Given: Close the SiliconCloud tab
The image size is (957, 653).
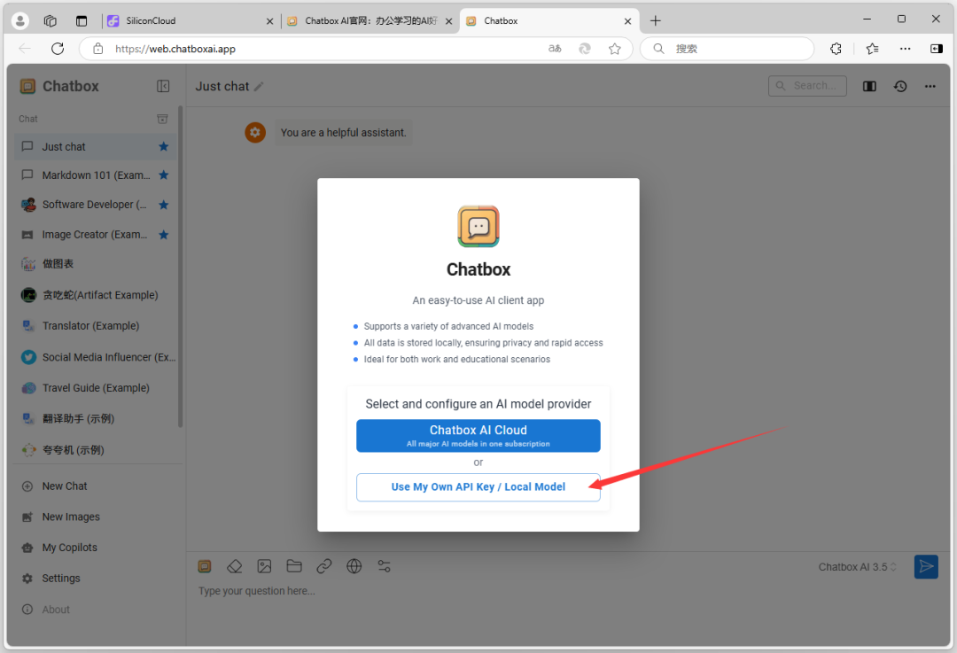Looking at the screenshot, I should 269,20.
